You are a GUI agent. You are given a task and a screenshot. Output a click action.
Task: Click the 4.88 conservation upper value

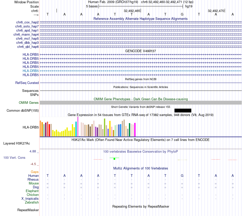tap(33, 151)
